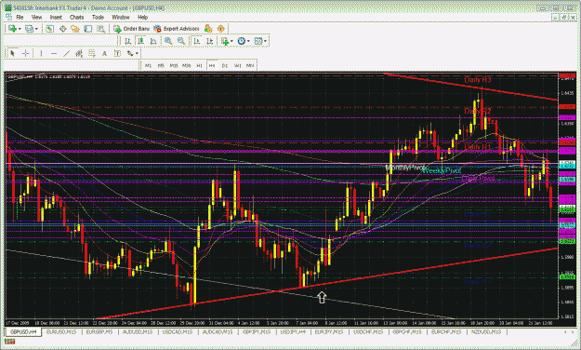The image size is (581, 350).
Task: Open the Insert menu
Action: click(x=56, y=17)
